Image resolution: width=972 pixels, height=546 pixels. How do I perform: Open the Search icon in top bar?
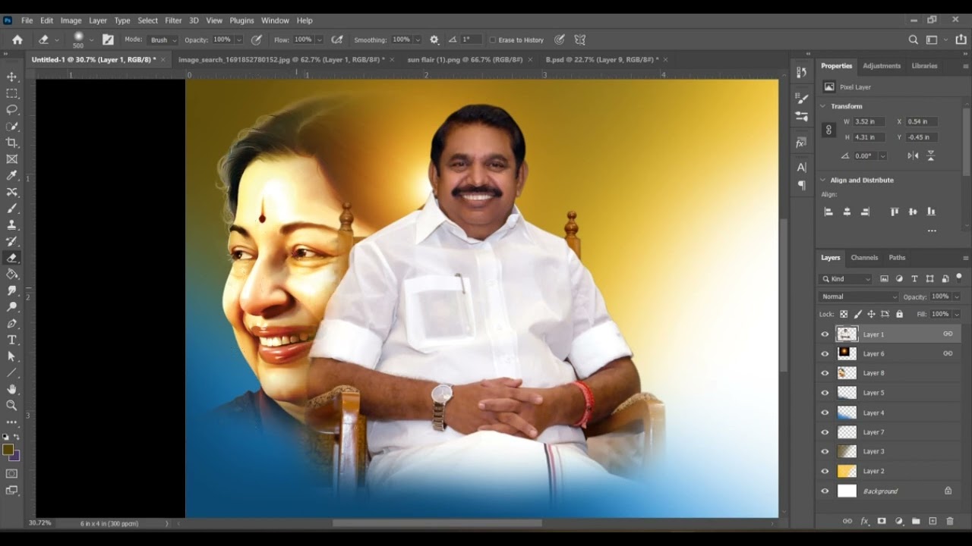pyautogui.click(x=914, y=39)
